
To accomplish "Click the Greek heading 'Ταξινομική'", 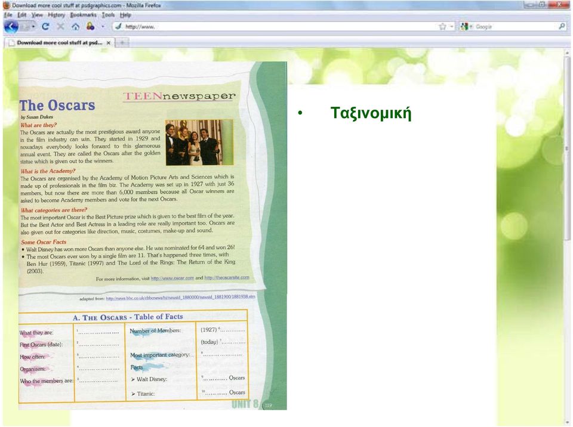I will coord(371,113).
